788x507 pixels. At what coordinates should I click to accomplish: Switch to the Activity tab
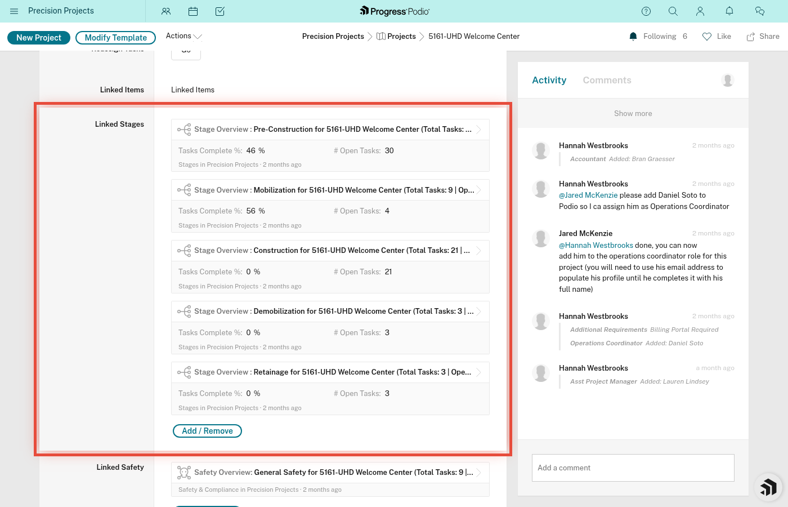pyautogui.click(x=549, y=81)
